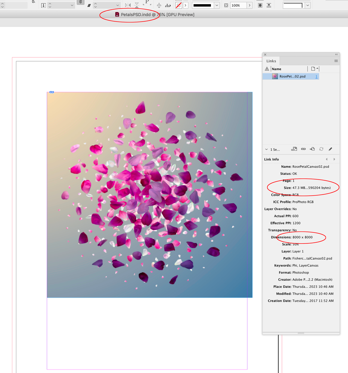Click the Link Info section header
This screenshot has height=373, width=348.
pyautogui.click(x=271, y=159)
